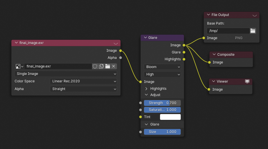Click the new image copy icon
268x149 pixels.
click(101, 66)
